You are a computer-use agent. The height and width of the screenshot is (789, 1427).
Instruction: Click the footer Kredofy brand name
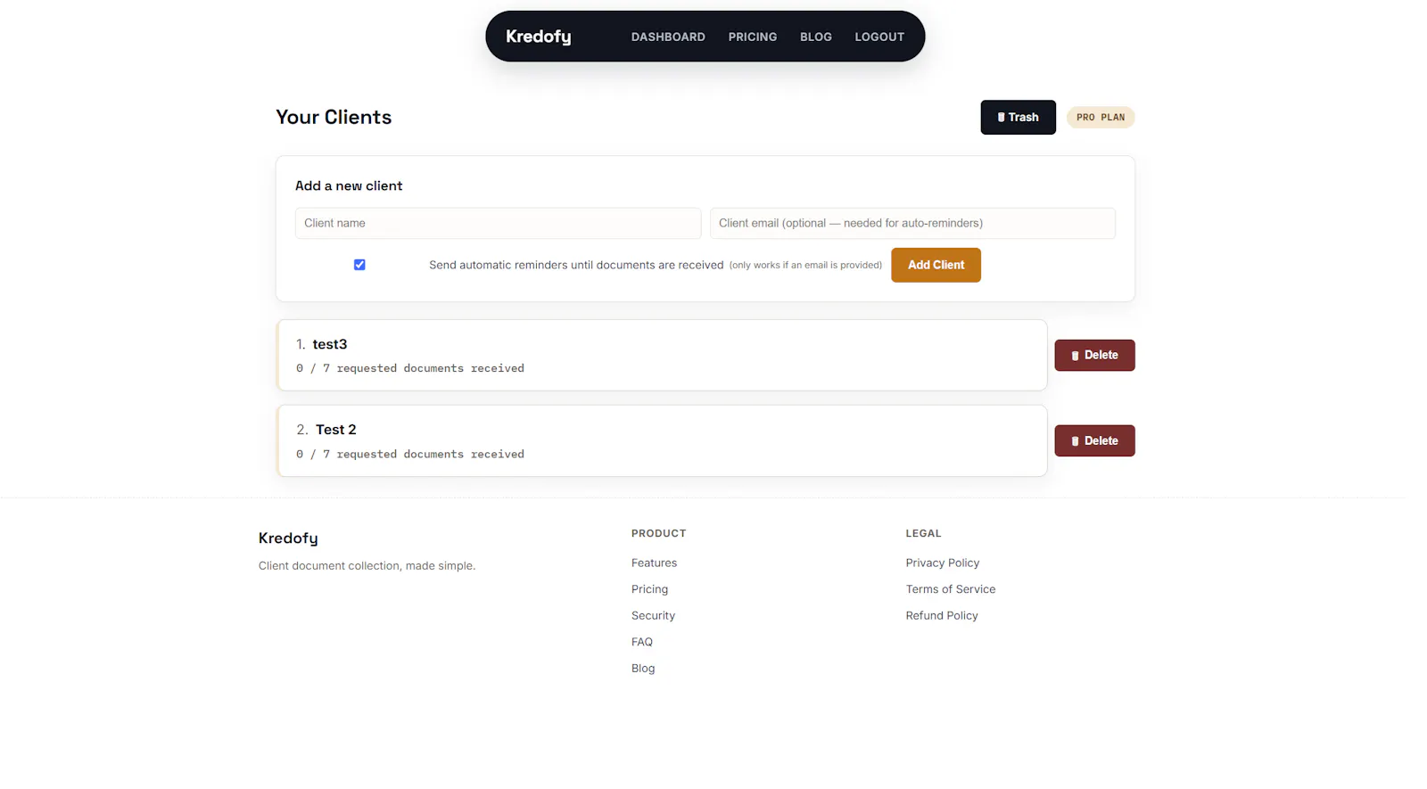coord(288,538)
